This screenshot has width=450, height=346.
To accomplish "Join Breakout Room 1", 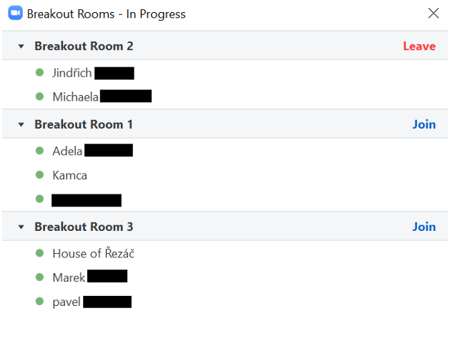I will click(424, 124).
